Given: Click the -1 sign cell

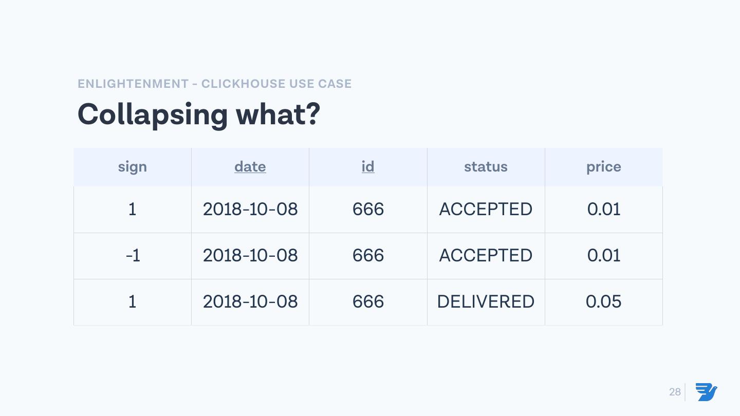Looking at the screenshot, I should click(133, 256).
